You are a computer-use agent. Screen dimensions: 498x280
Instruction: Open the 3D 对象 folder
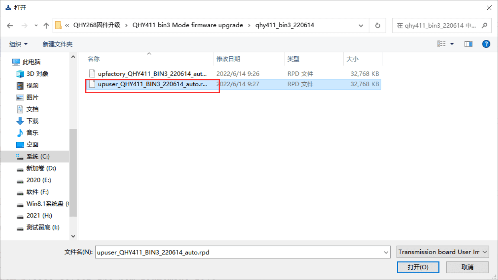pos(37,74)
